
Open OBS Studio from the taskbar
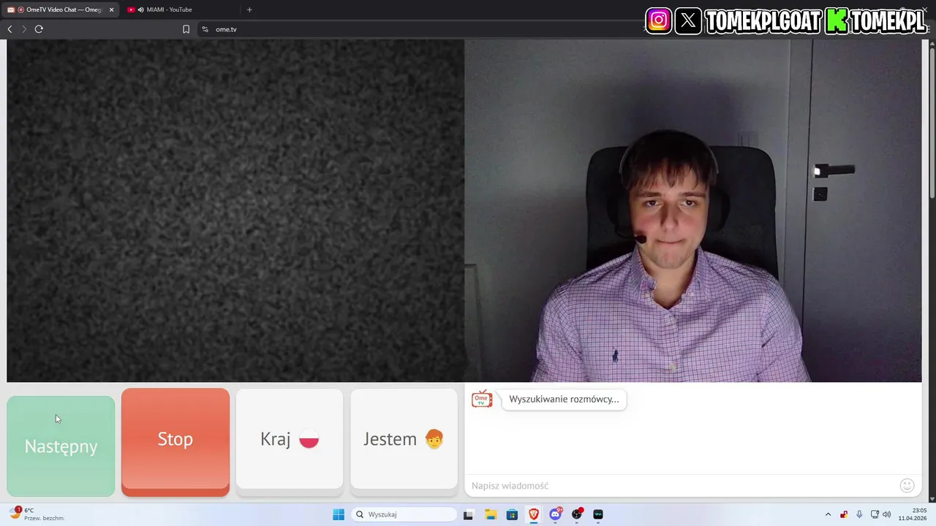coord(578,514)
